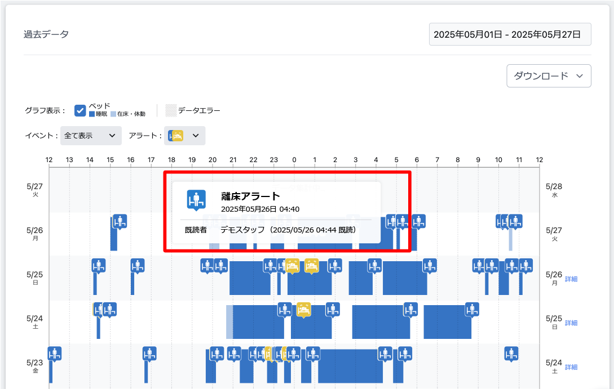
Task: Click the yellow alert icon in the 5/24 row
Action: click(x=304, y=309)
